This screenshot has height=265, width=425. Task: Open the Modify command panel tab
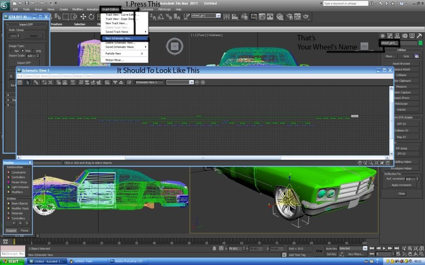tap(390, 36)
